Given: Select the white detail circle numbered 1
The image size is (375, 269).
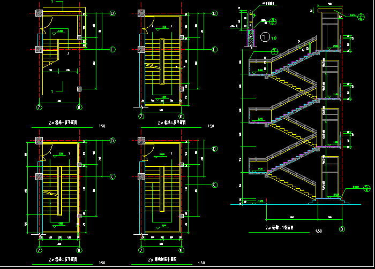Looking at the screenshot, I should tap(265, 37).
